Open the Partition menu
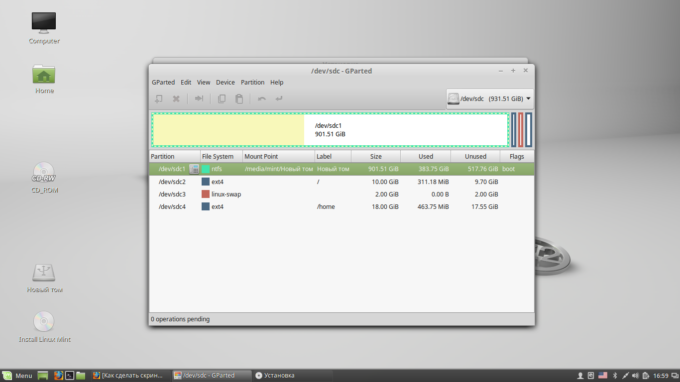This screenshot has width=680, height=382. pyautogui.click(x=252, y=83)
